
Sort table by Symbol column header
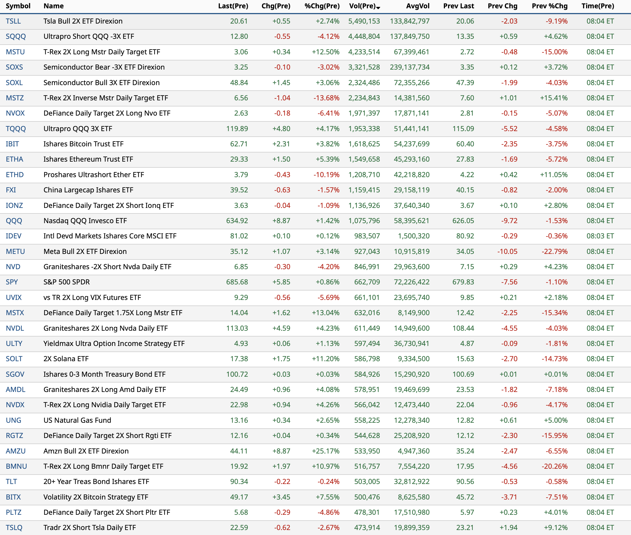click(18, 6)
